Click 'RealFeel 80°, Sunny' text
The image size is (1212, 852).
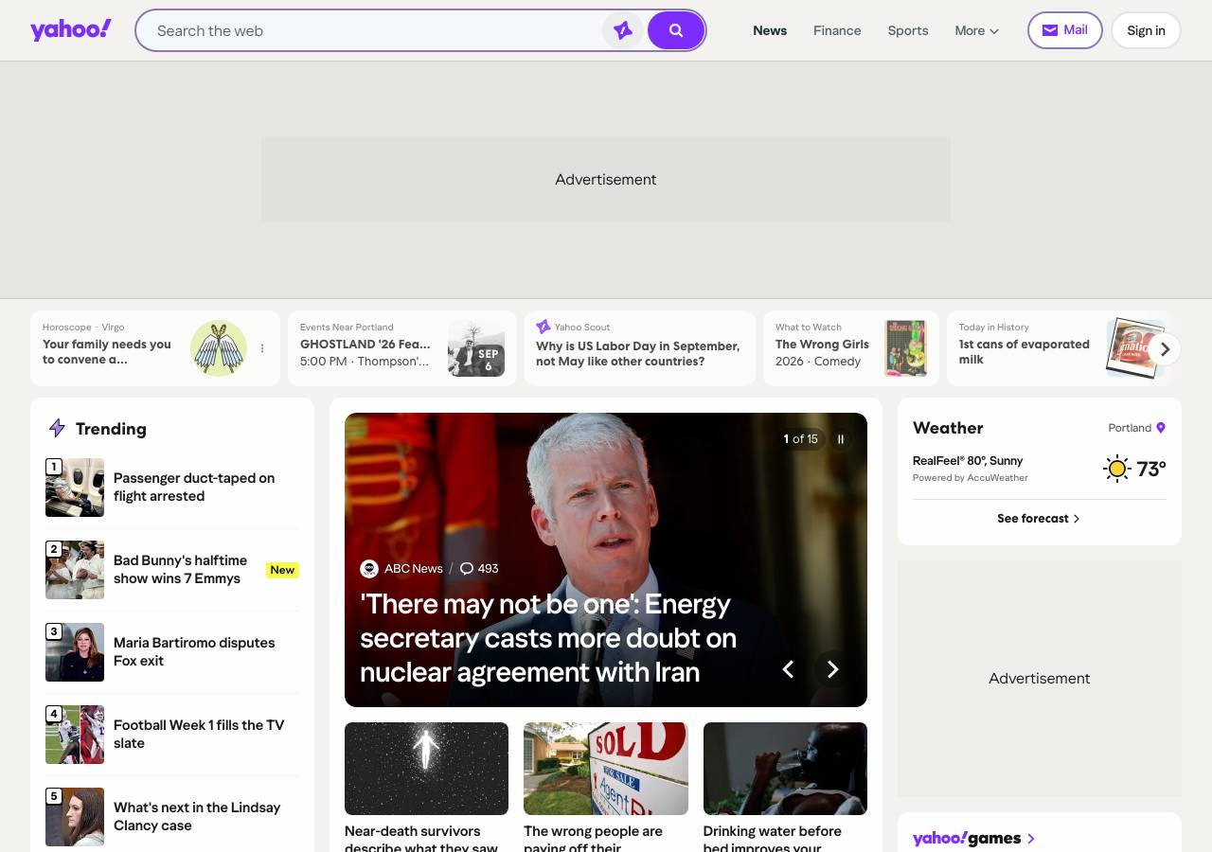point(968,461)
